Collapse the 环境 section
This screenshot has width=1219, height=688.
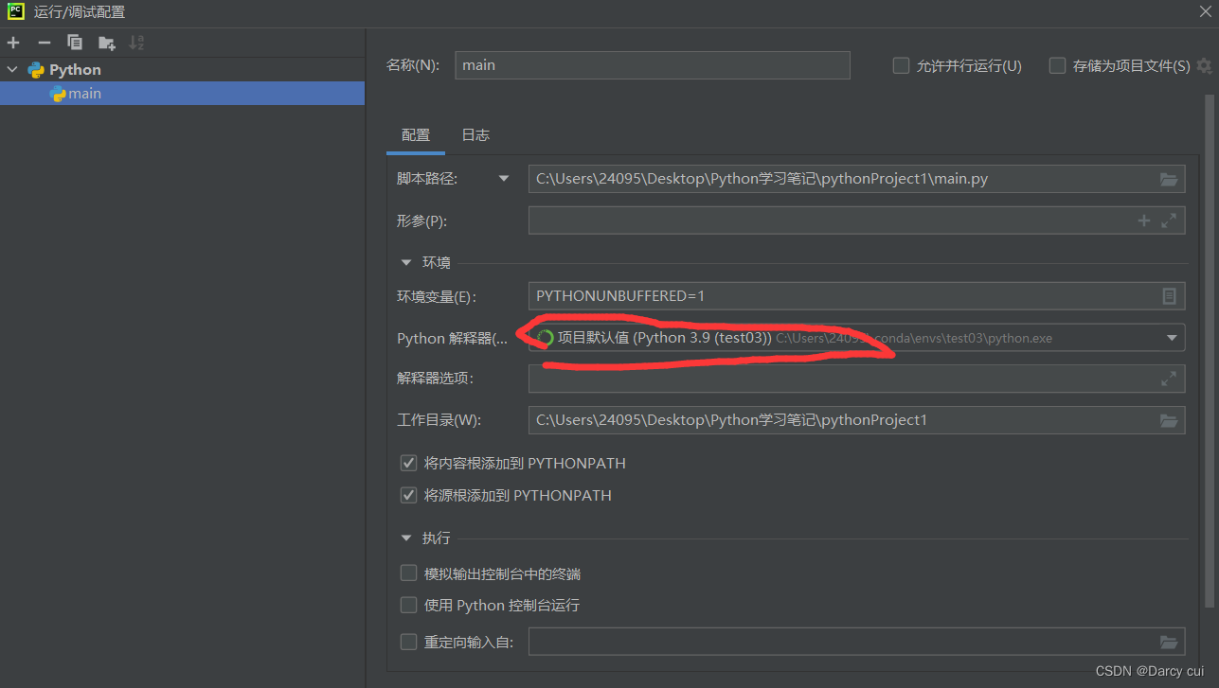pyautogui.click(x=406, y=262)
